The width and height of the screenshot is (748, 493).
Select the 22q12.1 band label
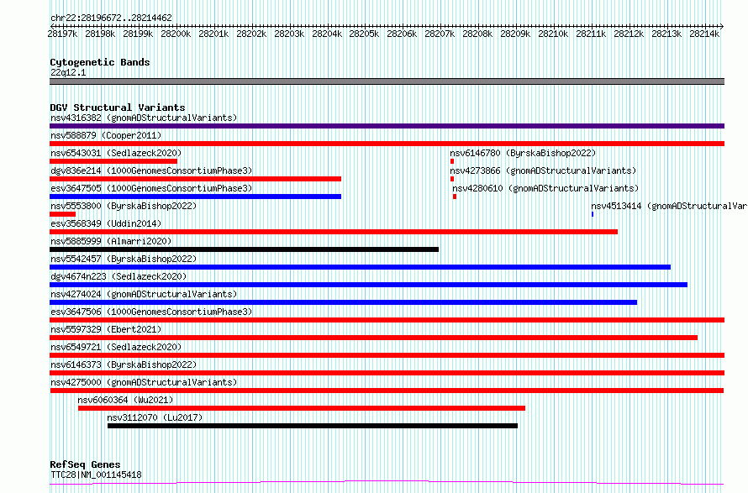point(68,72)
